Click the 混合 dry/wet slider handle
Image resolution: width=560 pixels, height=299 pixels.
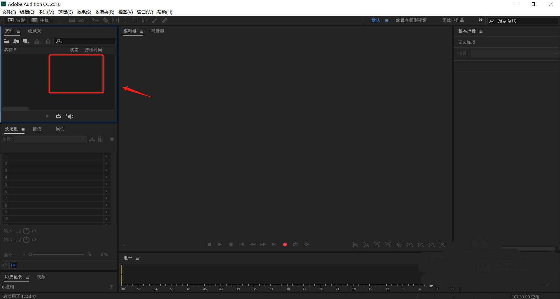tap(30, 254)
